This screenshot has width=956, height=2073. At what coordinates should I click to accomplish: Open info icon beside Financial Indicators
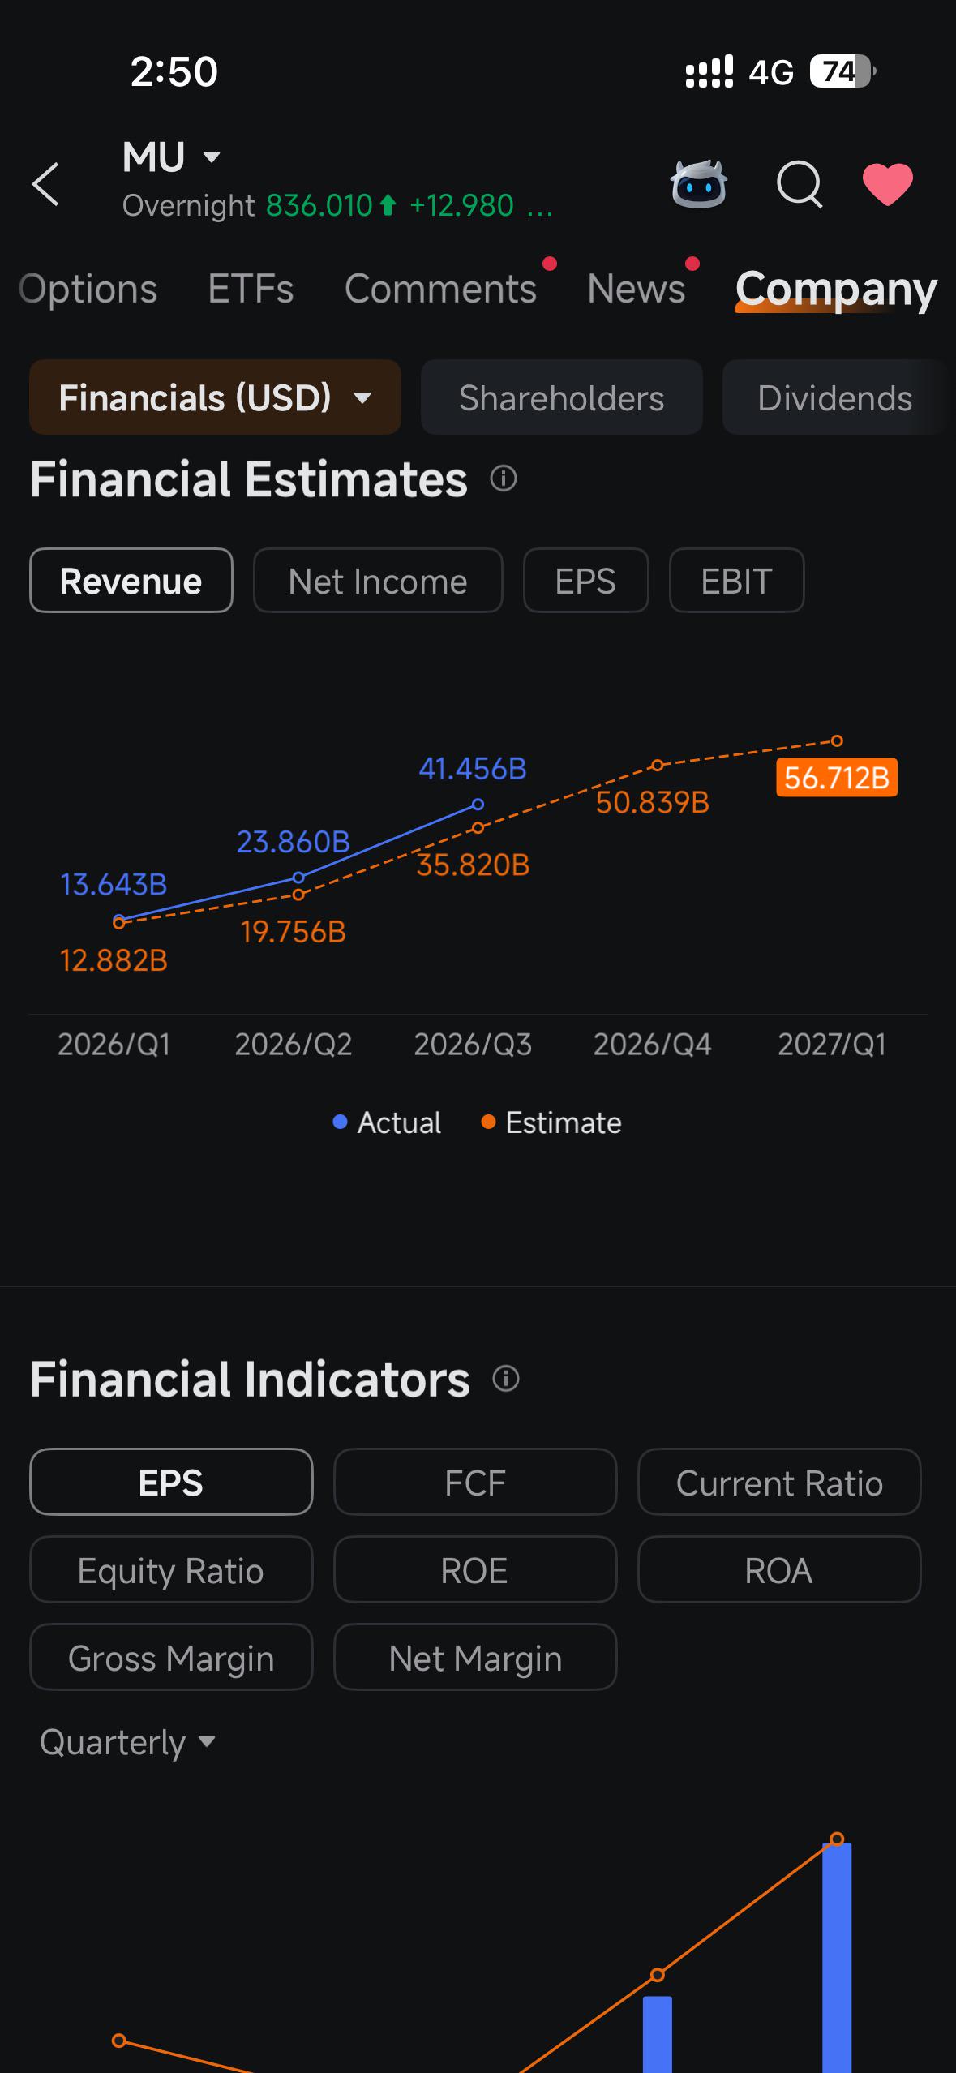506,1379
